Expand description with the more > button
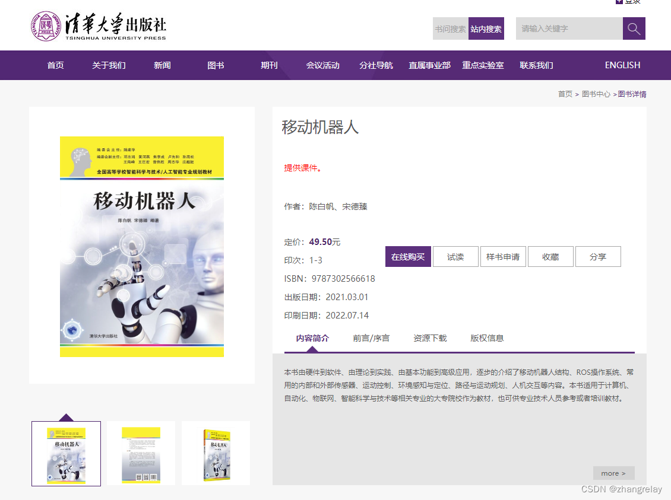The image size is (671, 500). 613,473
